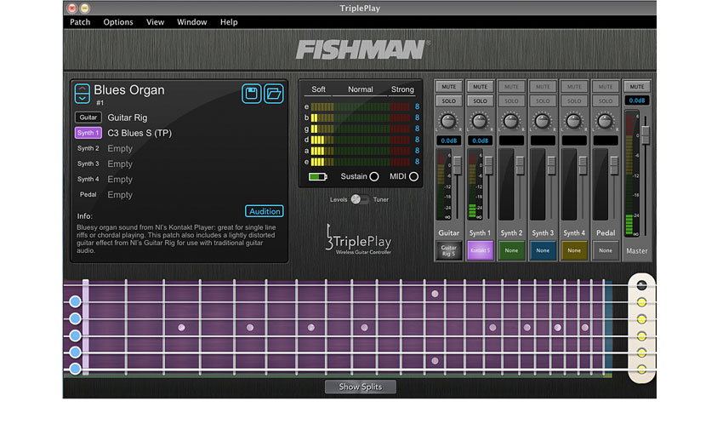
Task: Mute the Guitar channel
Action: pos(448,87)
